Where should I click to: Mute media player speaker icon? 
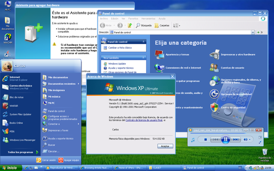pos(245,139)
